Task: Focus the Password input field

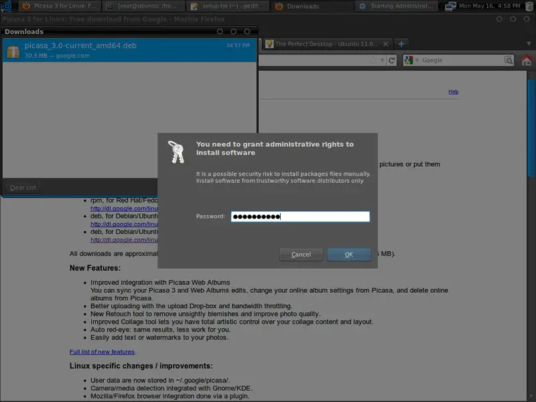Action: 300,216
